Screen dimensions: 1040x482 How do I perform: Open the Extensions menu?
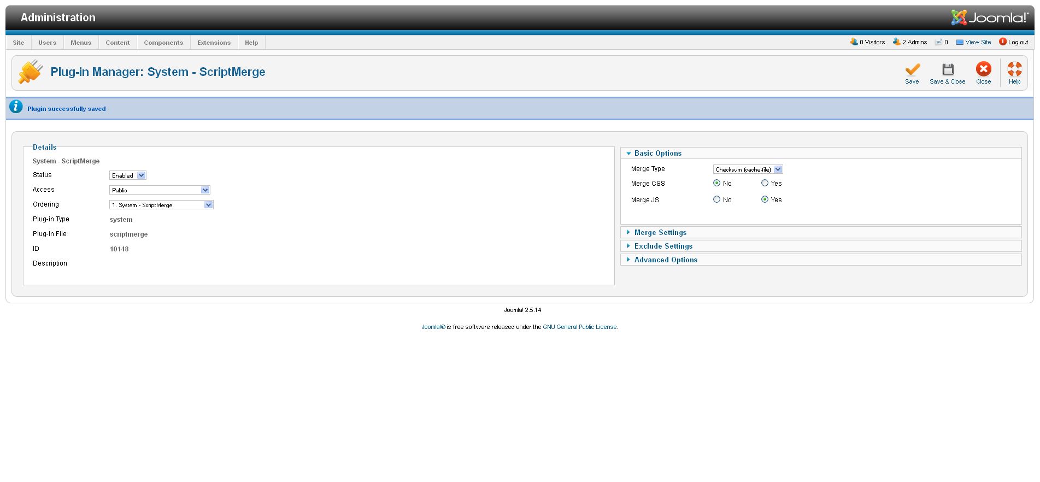[214, 43]
